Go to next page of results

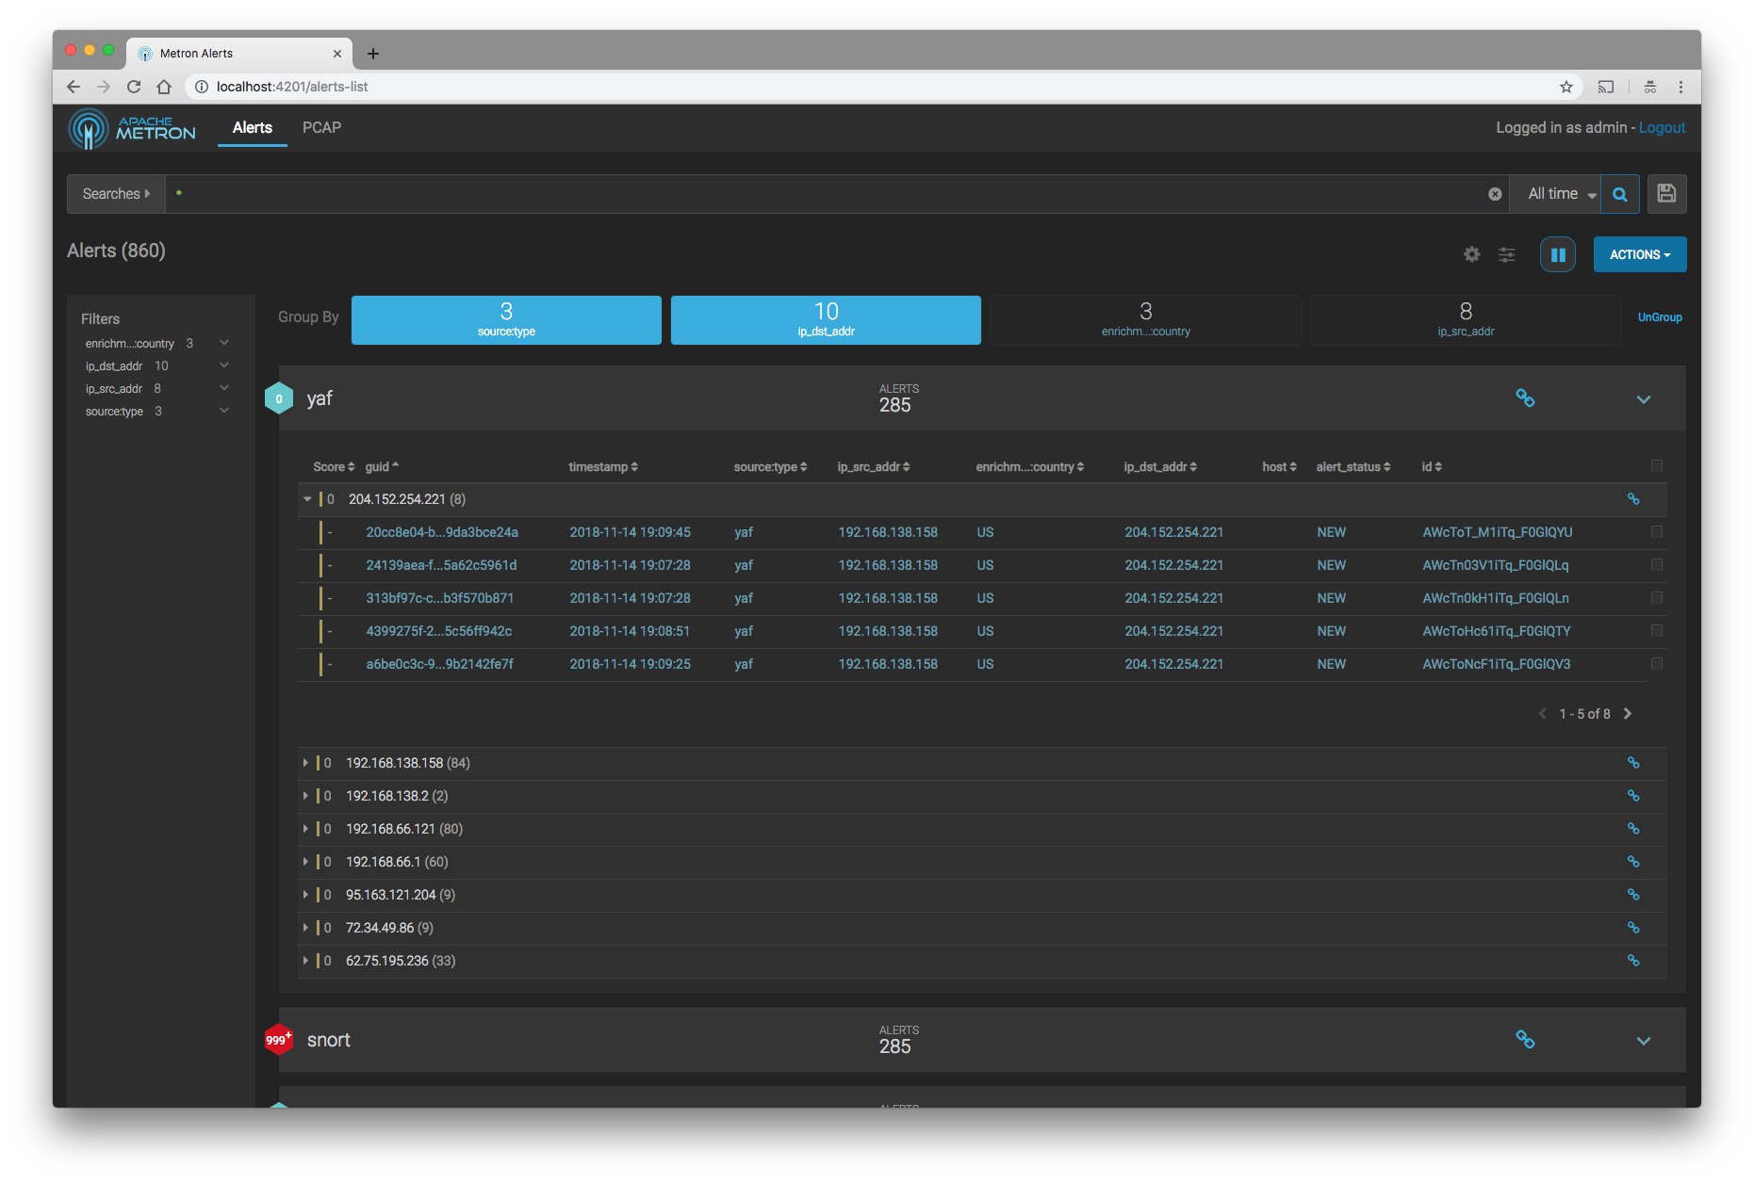coord(1628,714)
